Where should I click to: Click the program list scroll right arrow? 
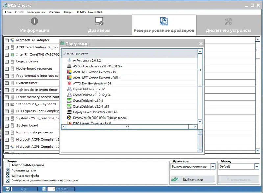[195, 127]
